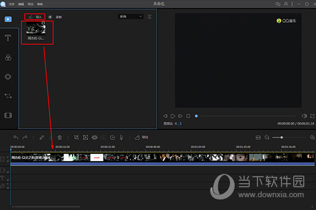Select the crop tool in timeline toolbar
Viewport: 316px width, 210px height.
pos(76,137)
